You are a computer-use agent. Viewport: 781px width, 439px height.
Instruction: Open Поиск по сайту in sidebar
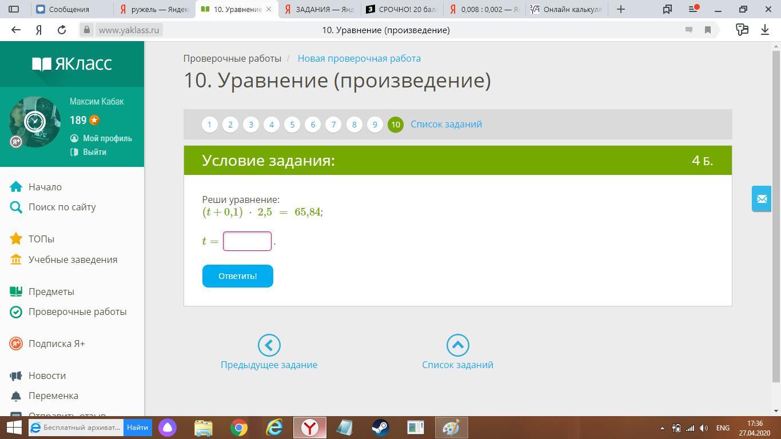point(62,207)
